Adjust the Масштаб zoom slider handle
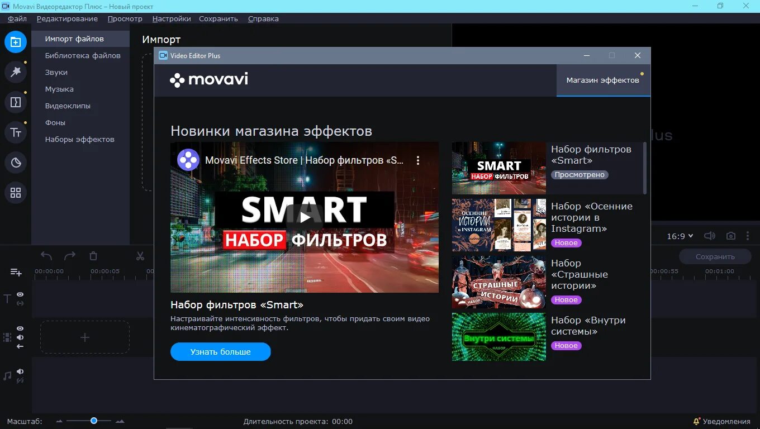Viewport: 760px width, 429px height. tap(94, 421)
